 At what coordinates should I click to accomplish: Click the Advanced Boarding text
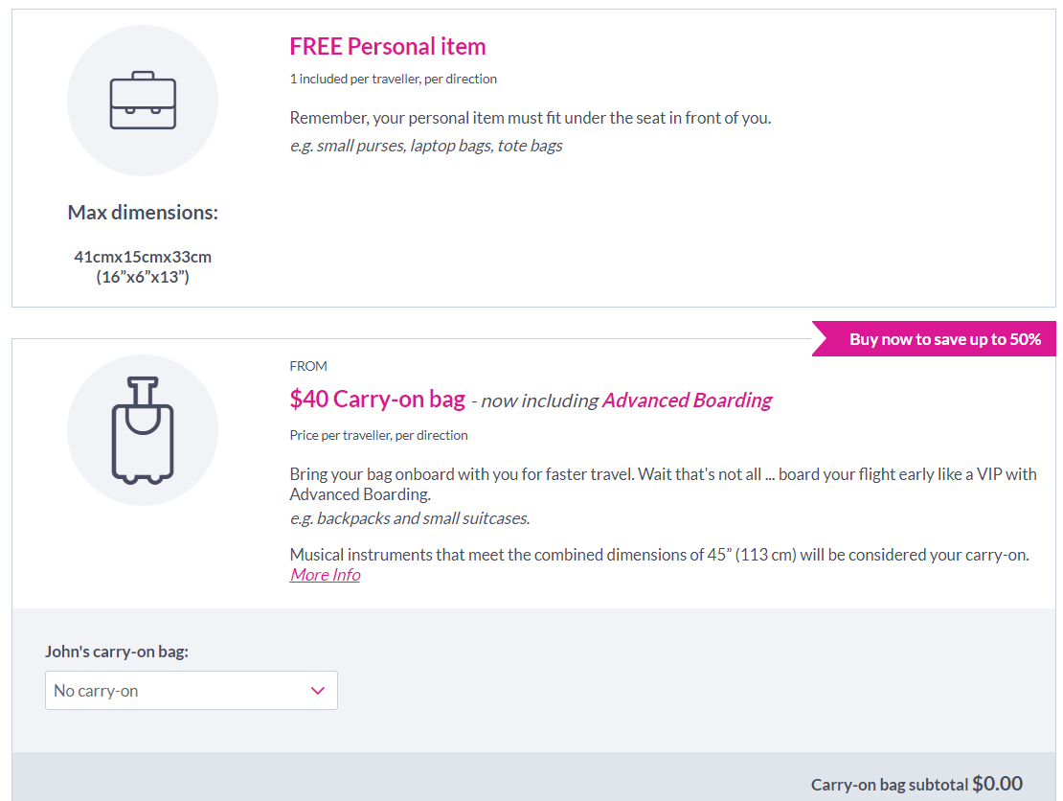click(687, 400)
